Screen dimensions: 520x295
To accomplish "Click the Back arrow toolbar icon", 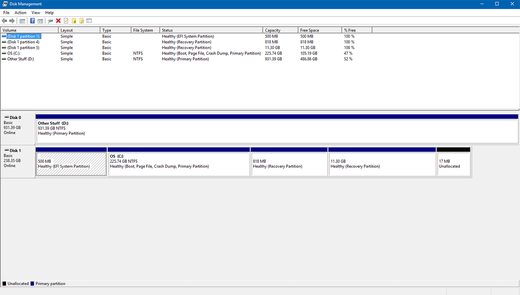I will [x=4, y=21].
